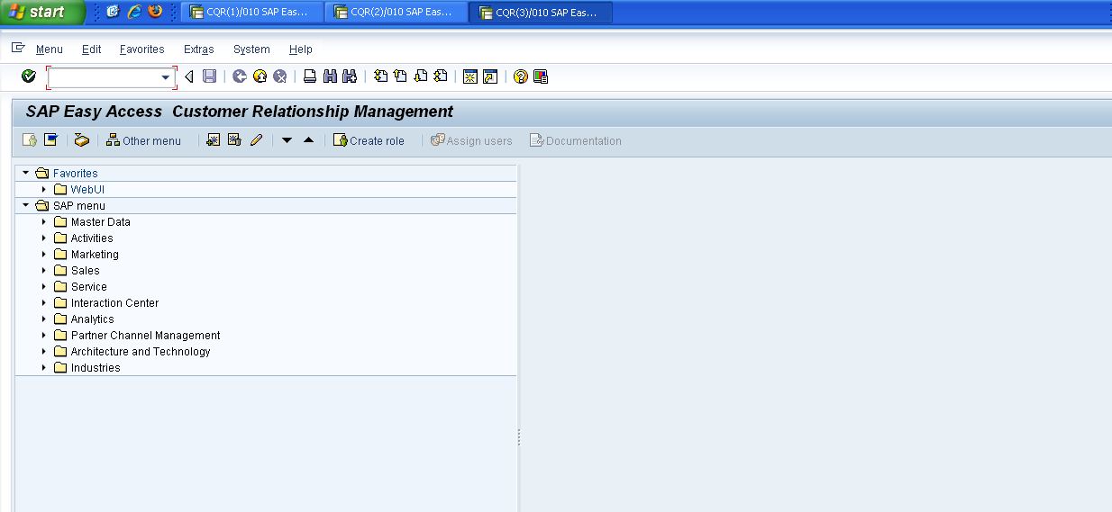Click the CQR(2)/010 SAP taskbar button
This screenshot has width=1112, height=512.
click(x=396, y=13)
